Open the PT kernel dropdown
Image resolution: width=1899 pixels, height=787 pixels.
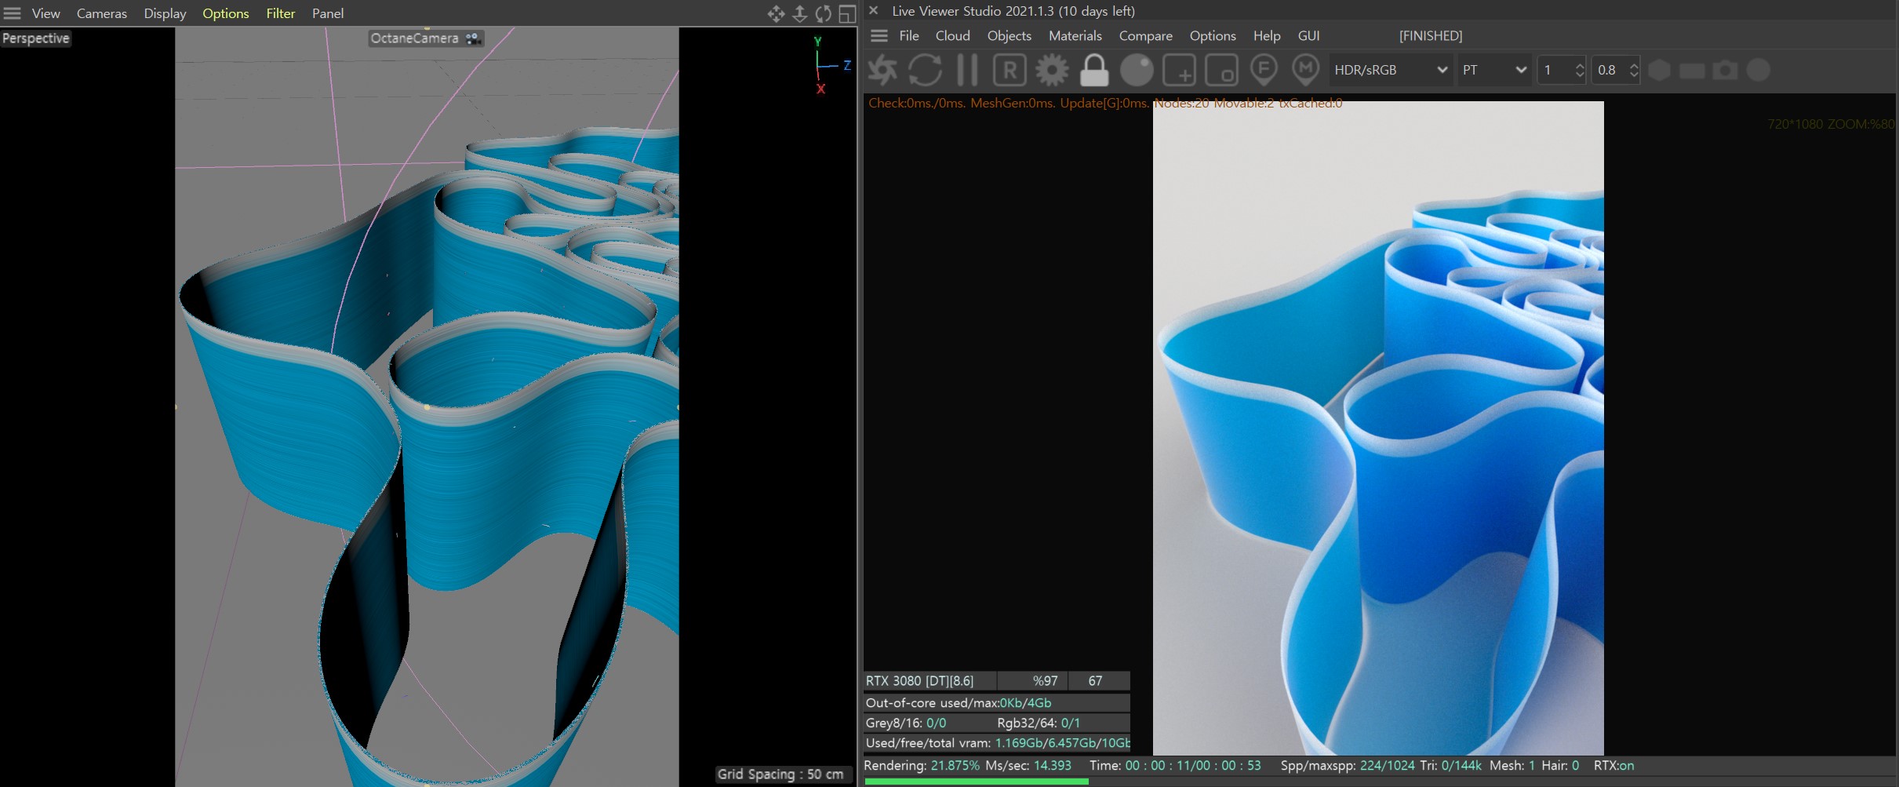pyautogui.click(x=1494, y=70)
